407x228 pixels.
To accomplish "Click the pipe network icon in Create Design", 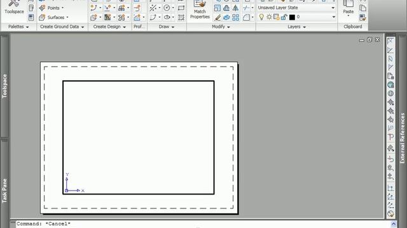I will 121,18.
